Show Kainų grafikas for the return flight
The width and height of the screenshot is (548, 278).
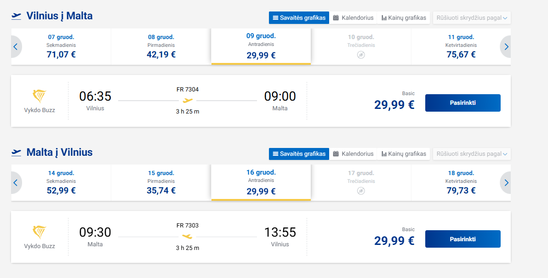(404, 154)
